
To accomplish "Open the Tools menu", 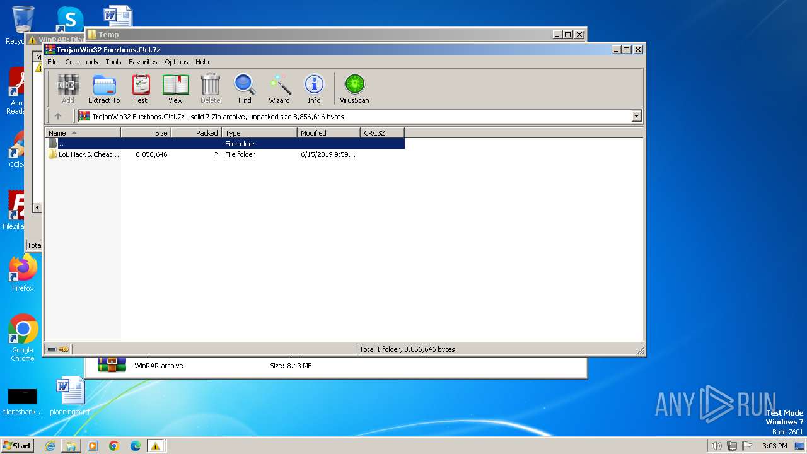I will tap(113, 62).
